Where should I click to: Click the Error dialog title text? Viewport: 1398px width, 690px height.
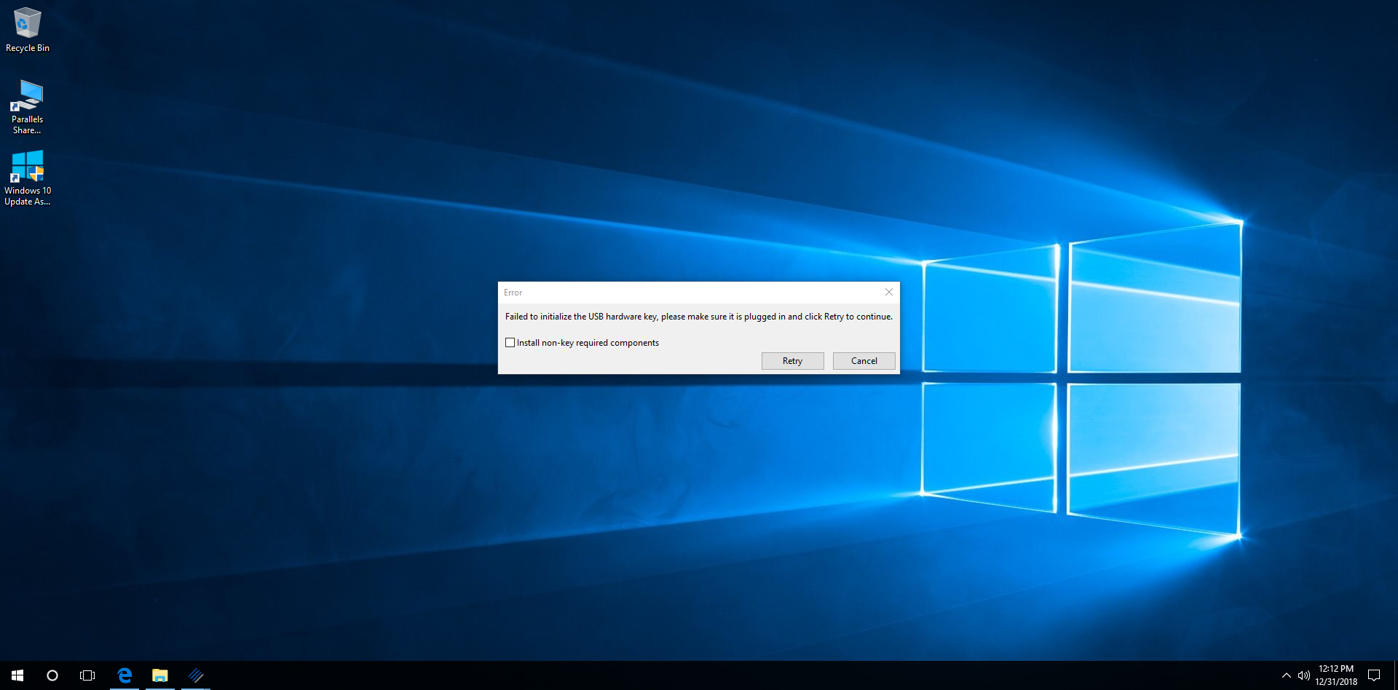coord(513,293)
